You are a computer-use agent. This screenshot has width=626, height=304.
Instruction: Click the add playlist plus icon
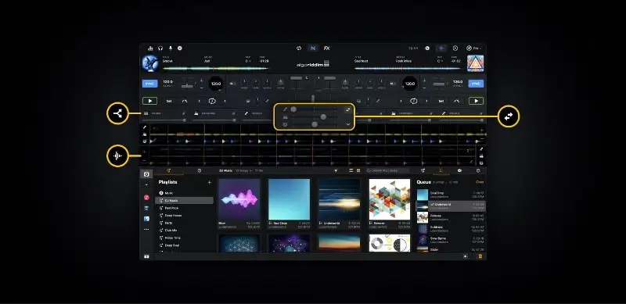point(209,182)
